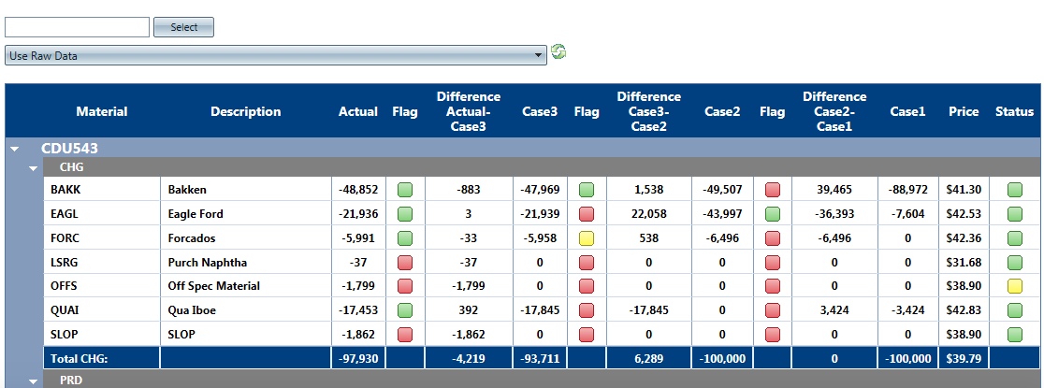
Task: Collapse the CHG section
Action: tap(34, 168)
